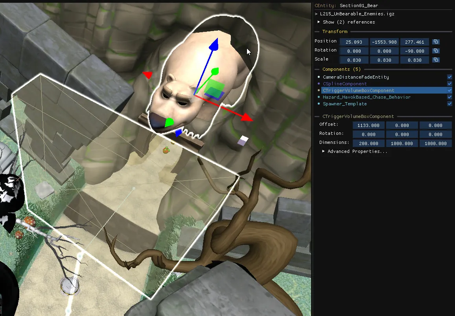This screenshot has width=455, height=316.
Task: Toggle the Hazard_HavokBased_Chase_Behavior checkbox
Action: (449, 97)
